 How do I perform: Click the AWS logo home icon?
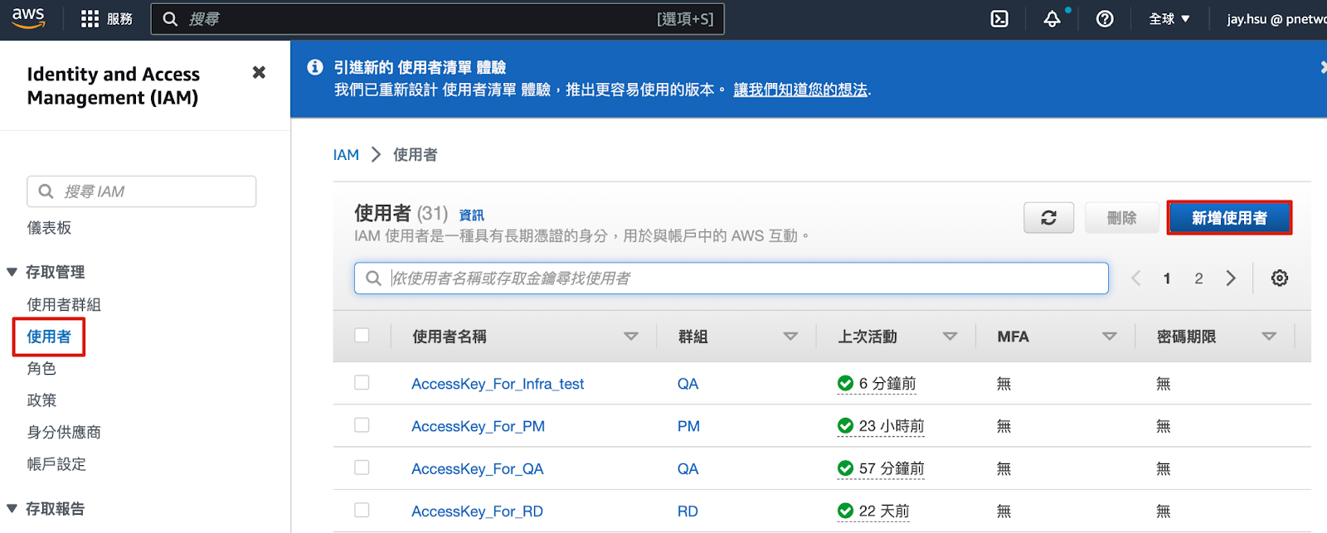pos(28,18)
